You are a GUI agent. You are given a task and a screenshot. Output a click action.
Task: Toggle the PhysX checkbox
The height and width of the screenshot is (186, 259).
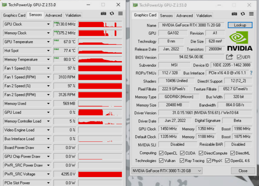pos(209,161)
